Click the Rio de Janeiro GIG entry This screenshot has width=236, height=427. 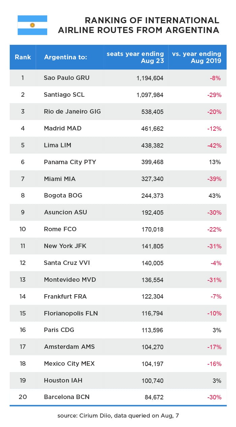(x=72, y=112)
